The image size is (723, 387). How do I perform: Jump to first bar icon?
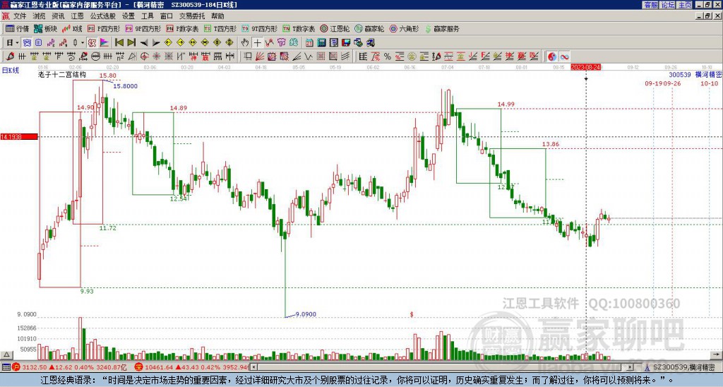point(119,43)
